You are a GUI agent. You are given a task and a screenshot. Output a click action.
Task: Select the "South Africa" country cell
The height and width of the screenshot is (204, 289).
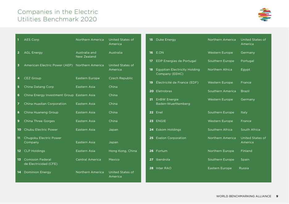250,130
